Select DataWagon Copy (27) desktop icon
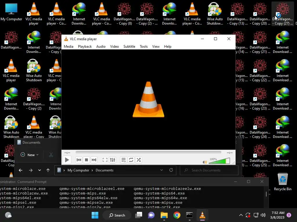297x222 pixels. click(x=282, y=14)
